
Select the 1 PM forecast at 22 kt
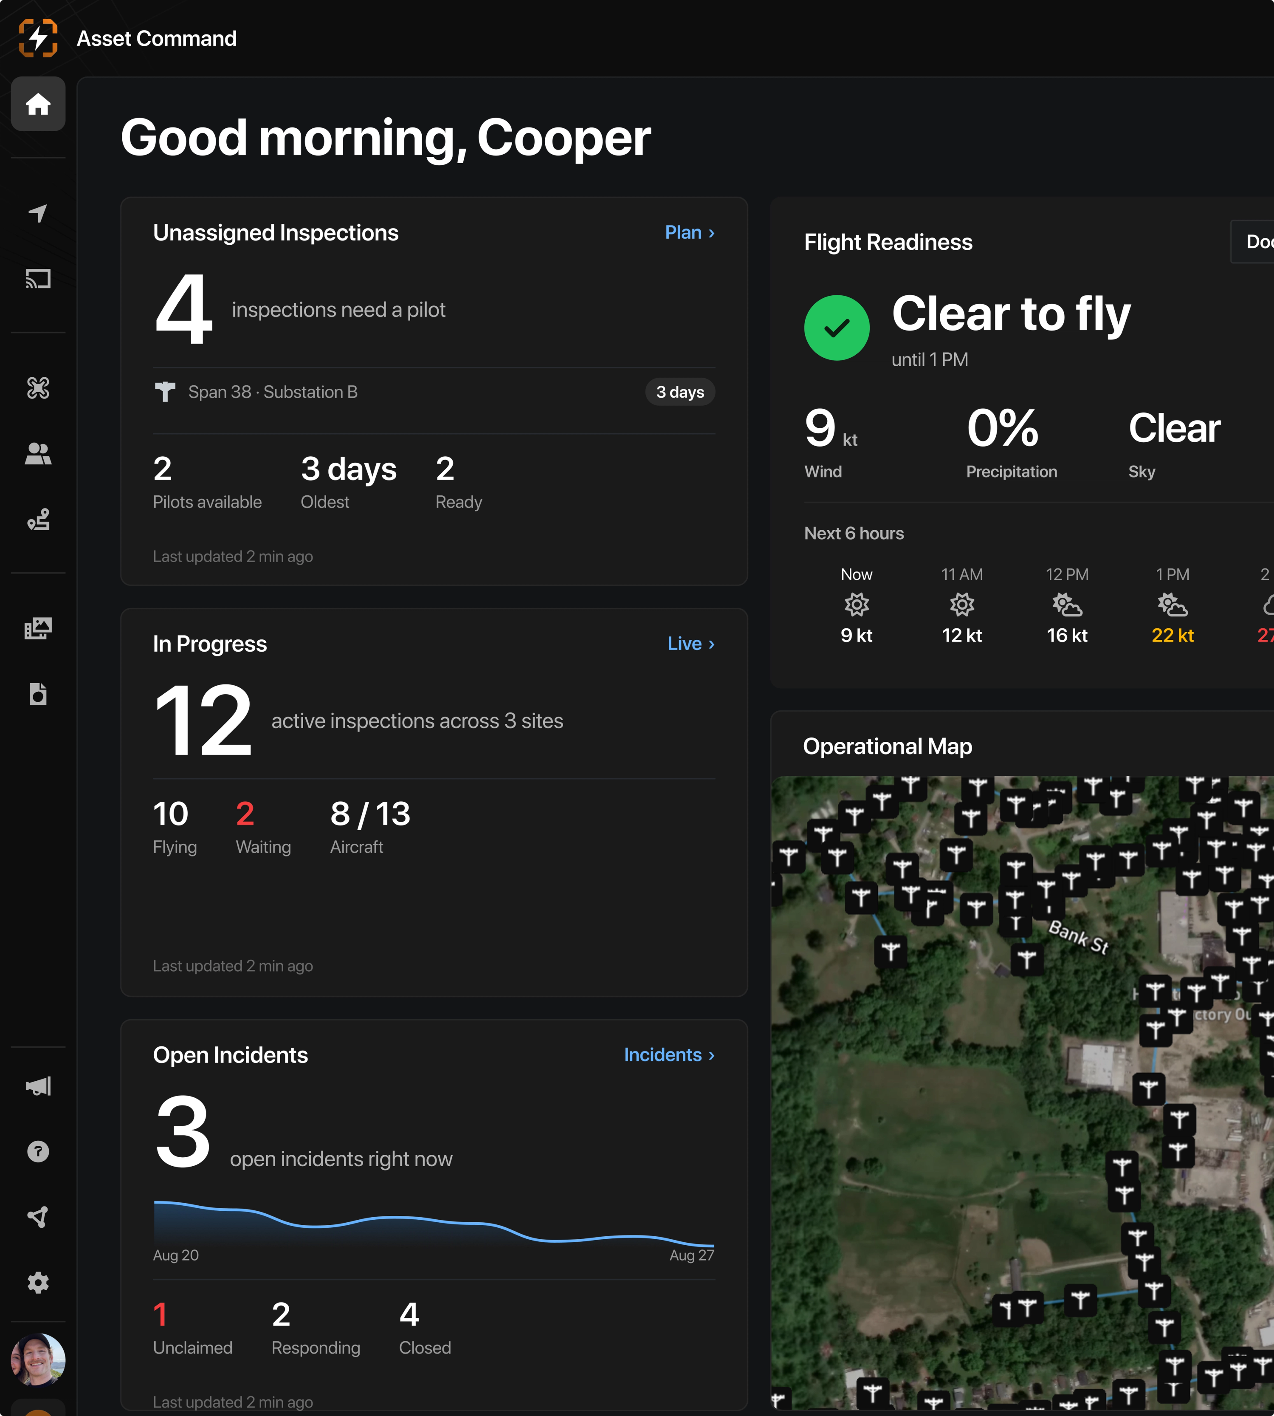tap(1173, 605)
